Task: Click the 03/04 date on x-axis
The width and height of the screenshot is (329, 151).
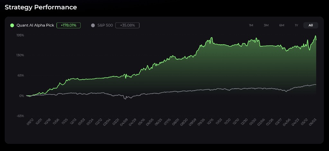Action: (107, 122)
